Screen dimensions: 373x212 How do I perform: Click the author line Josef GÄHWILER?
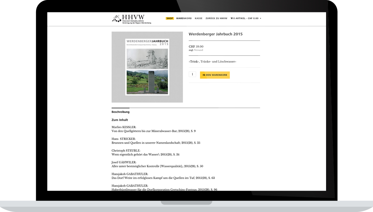pyautogui.click(x=124, y=162)
